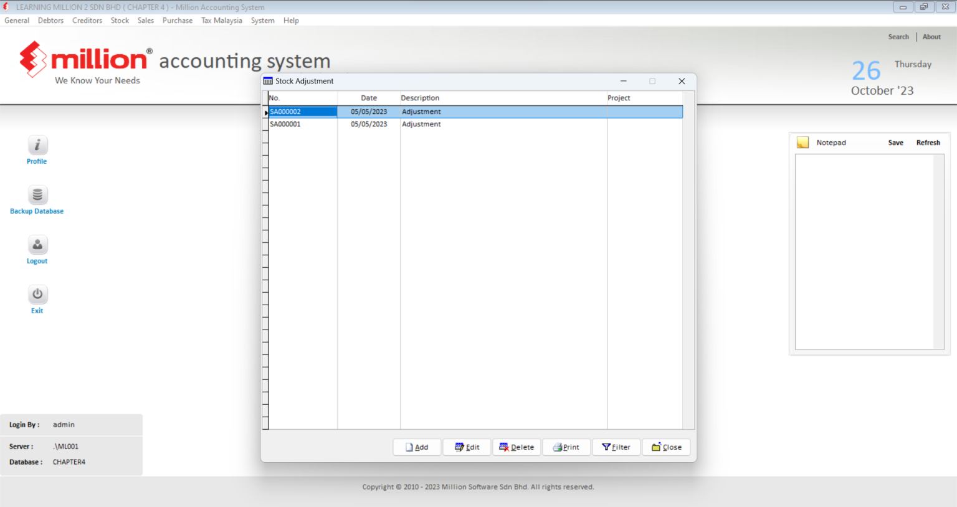Click the Description cell of SA000001
Screen dimensions: 957x507
pyautogui.click(x=503, y=124)
